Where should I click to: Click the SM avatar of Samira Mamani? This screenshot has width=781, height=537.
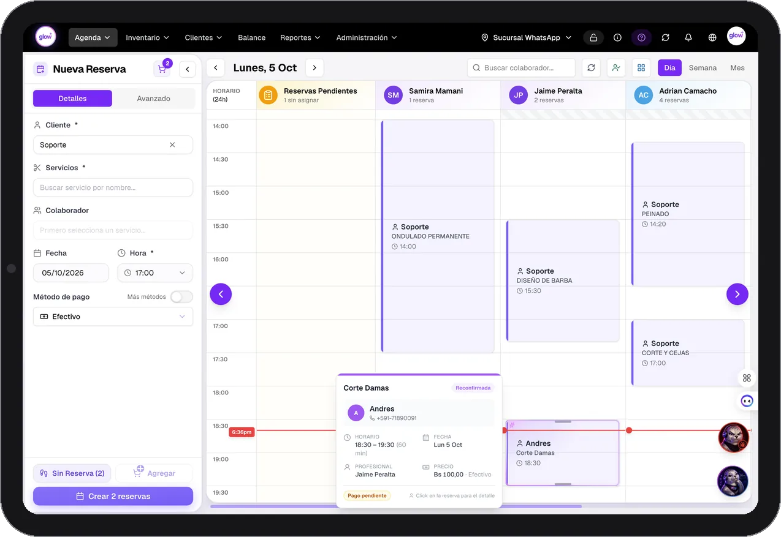tap(393, 95)
